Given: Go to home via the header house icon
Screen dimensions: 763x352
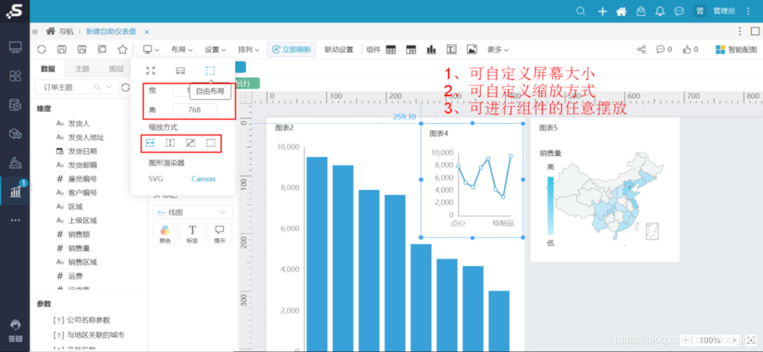Looking at the screenshot, I should tap(621, 11).
